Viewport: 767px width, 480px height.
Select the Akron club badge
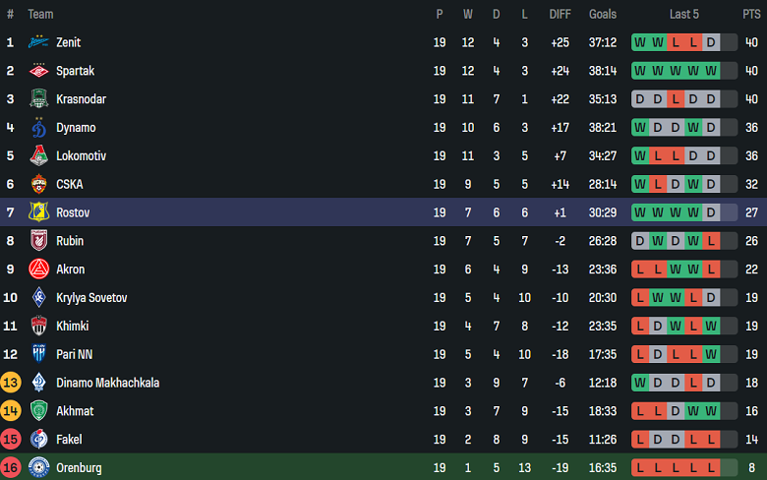(x=39, y=269)
